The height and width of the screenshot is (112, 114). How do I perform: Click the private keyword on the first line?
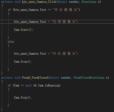point(7,2)
